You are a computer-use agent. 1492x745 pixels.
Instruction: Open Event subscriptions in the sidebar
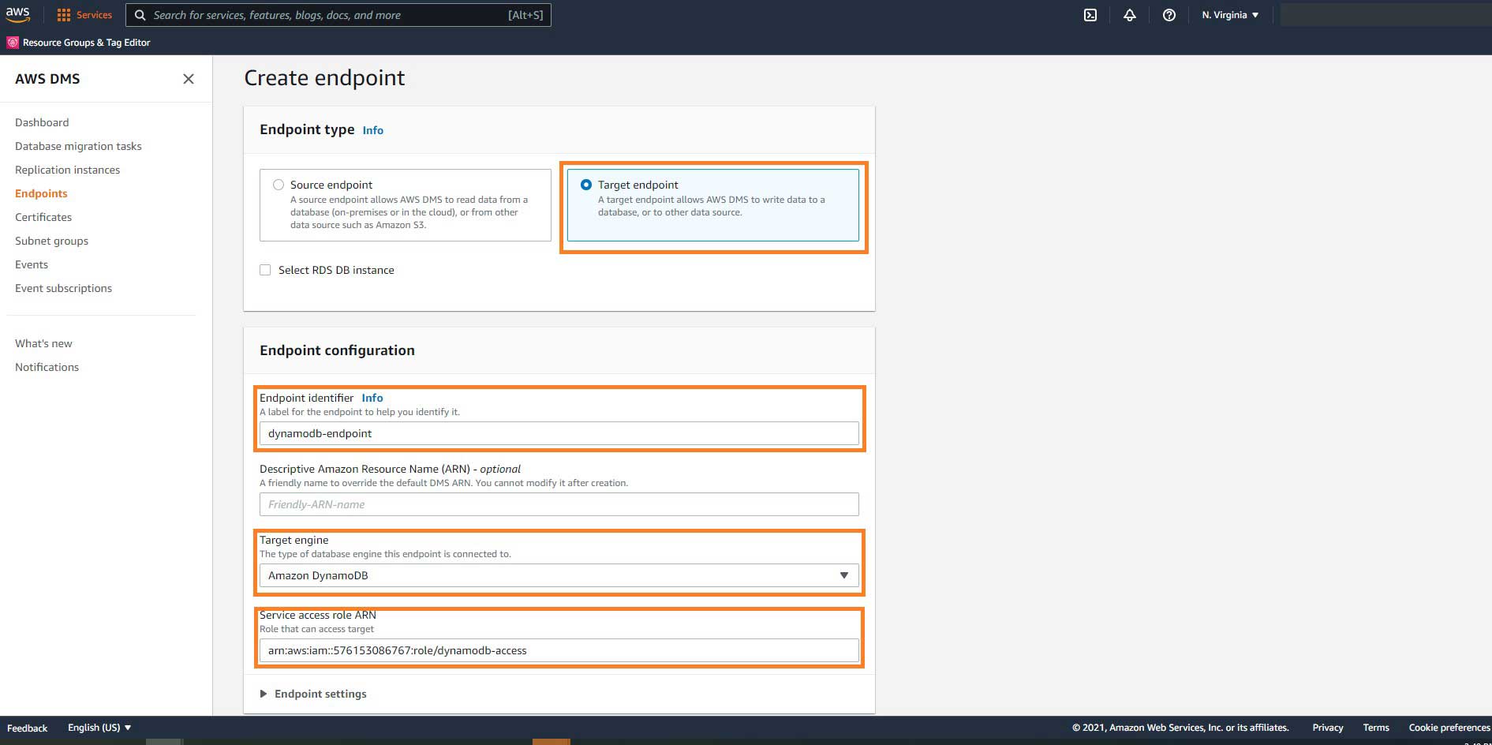click(x=63, y=288)
